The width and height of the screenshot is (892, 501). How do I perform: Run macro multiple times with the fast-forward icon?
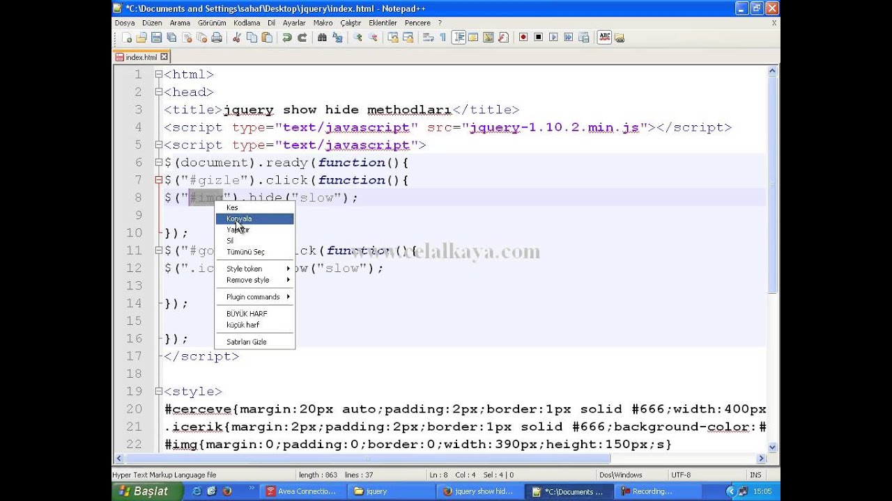point(569,38)
